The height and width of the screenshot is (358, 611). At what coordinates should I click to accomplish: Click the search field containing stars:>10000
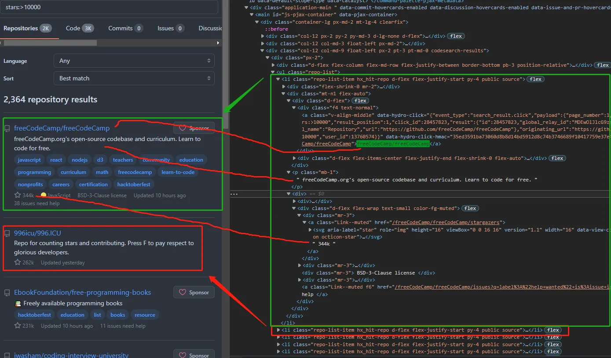pyautogui.click(x=109, y=7)
